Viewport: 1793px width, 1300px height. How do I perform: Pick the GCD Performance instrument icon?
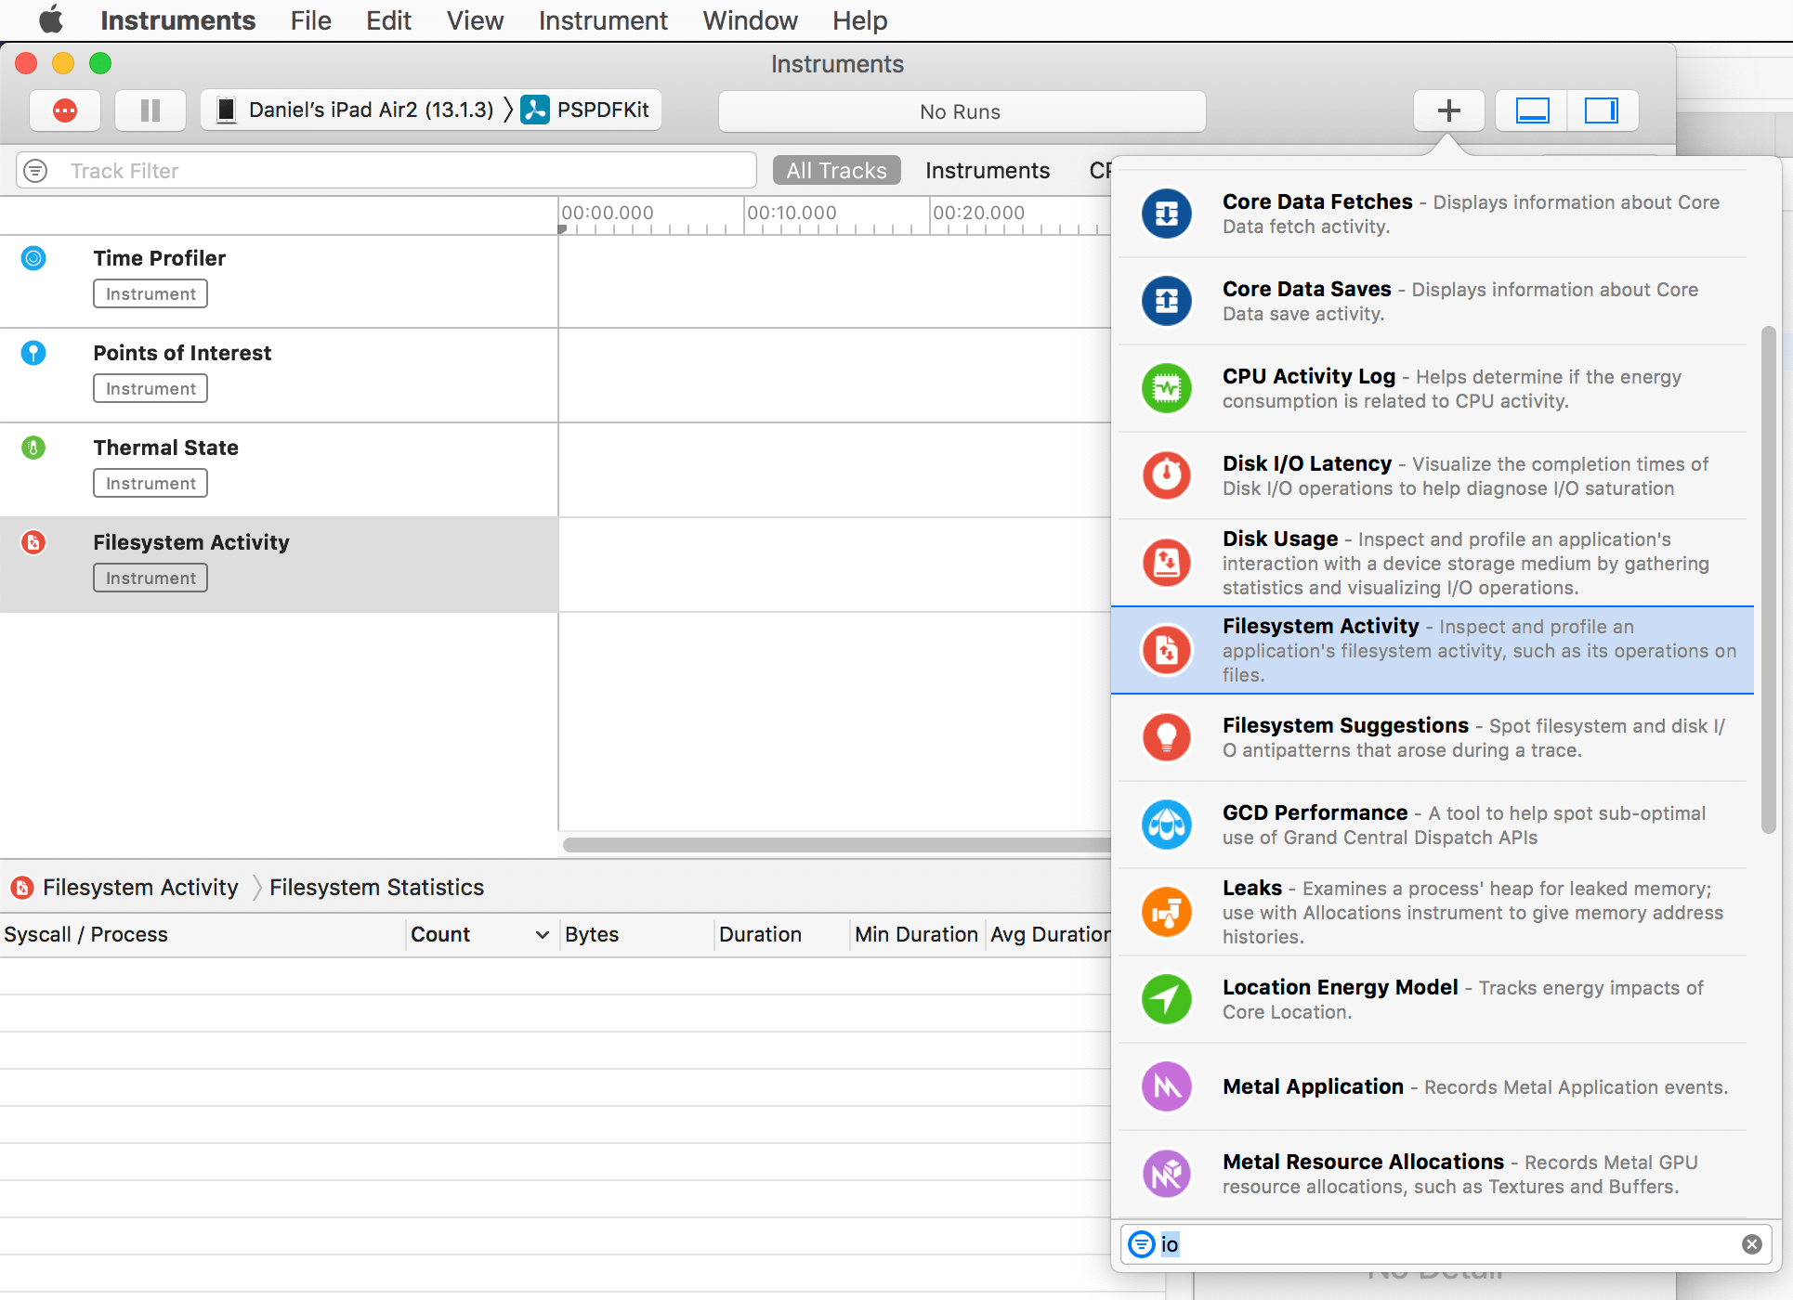click(1166, 825)
